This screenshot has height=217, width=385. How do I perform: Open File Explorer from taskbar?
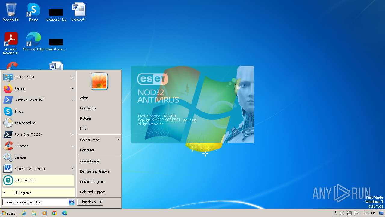click(34, 213)
